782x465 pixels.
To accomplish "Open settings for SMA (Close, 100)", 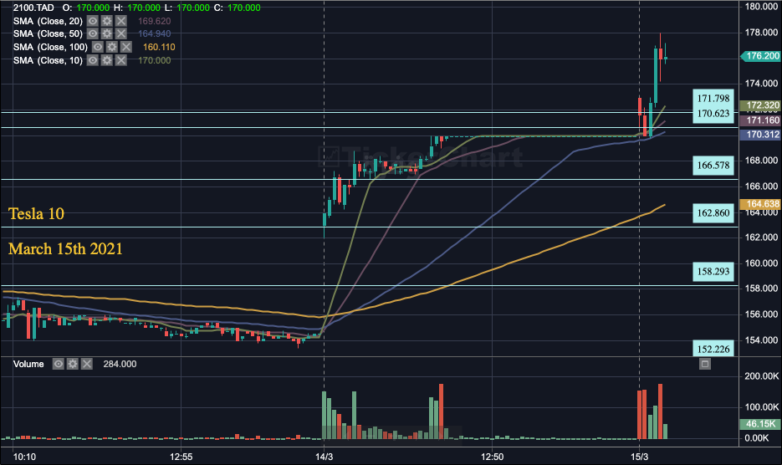I will click(112, 47).
